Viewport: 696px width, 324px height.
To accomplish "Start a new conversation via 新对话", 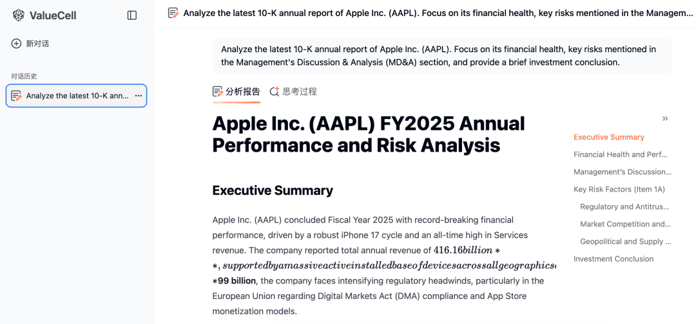I will [x=30, y=43].
